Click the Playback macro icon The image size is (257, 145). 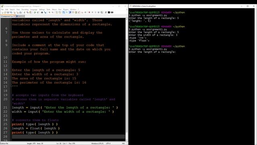pyautogui.click(x=95, y=12)
